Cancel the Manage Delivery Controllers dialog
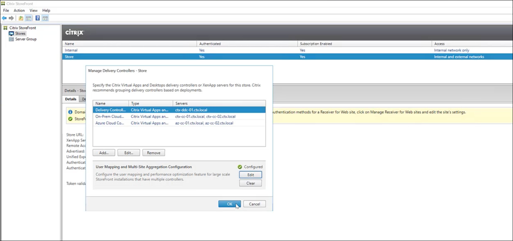Image resolution: width=513 pixels, height=241 pixels. [255, 204]
